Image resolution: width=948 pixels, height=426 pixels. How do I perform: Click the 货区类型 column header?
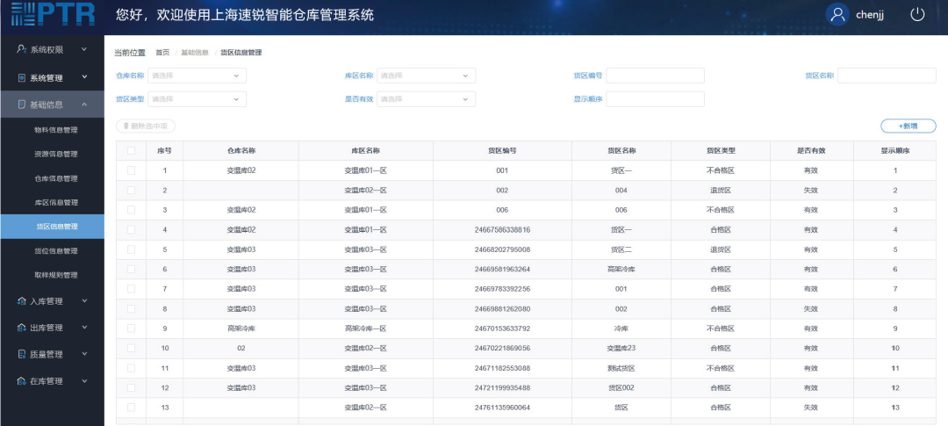tap(721, 151)
